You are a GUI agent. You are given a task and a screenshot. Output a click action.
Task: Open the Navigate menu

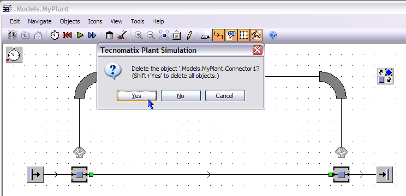pos(40,21)
